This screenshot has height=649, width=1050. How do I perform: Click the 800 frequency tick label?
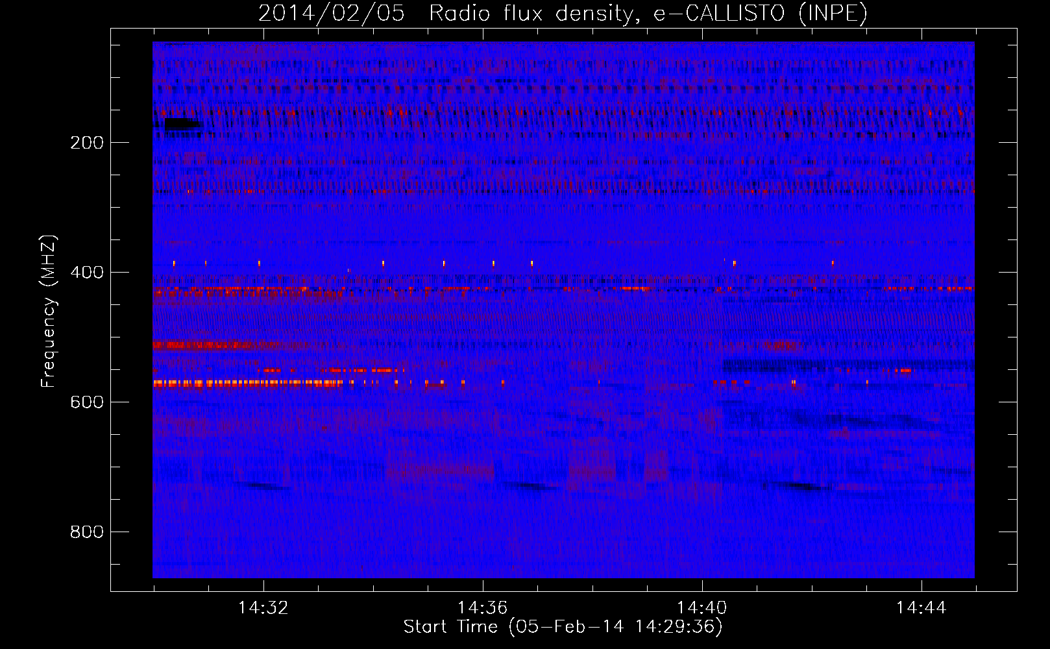[x=87, y=532]
